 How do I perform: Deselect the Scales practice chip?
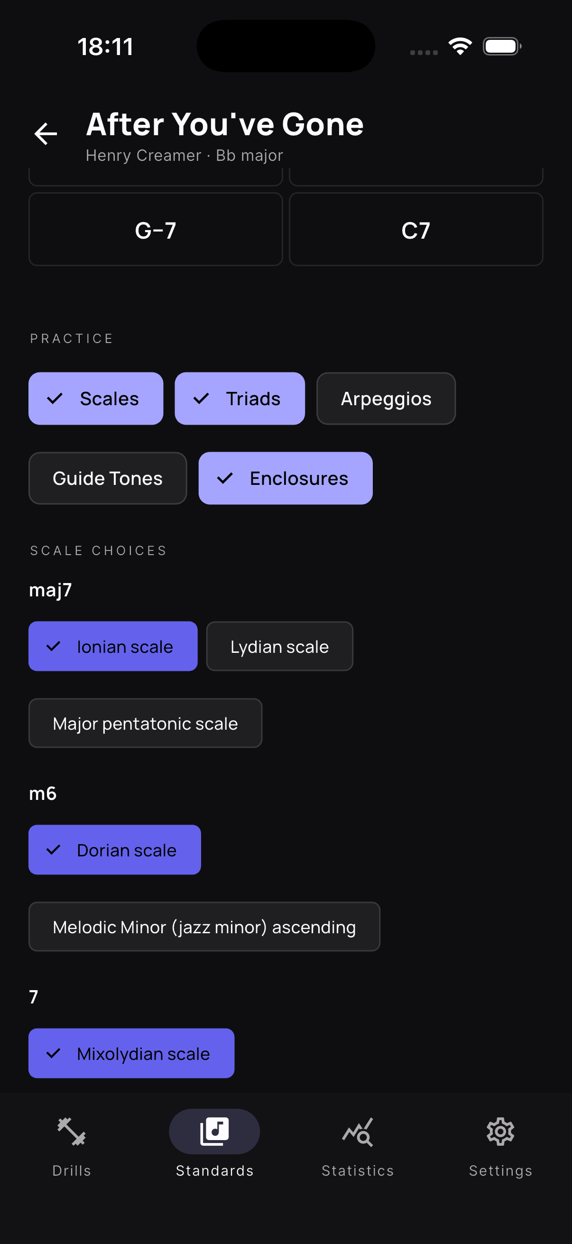[x=96, y=399]
